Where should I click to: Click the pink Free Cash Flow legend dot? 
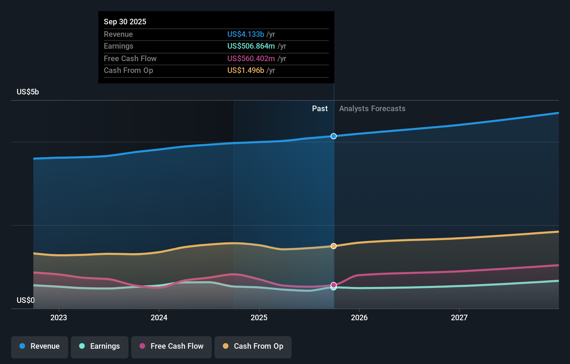tap(142, 346)
